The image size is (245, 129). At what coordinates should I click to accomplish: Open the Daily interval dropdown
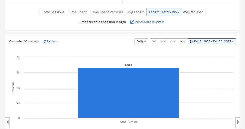(x=141, y=41)
